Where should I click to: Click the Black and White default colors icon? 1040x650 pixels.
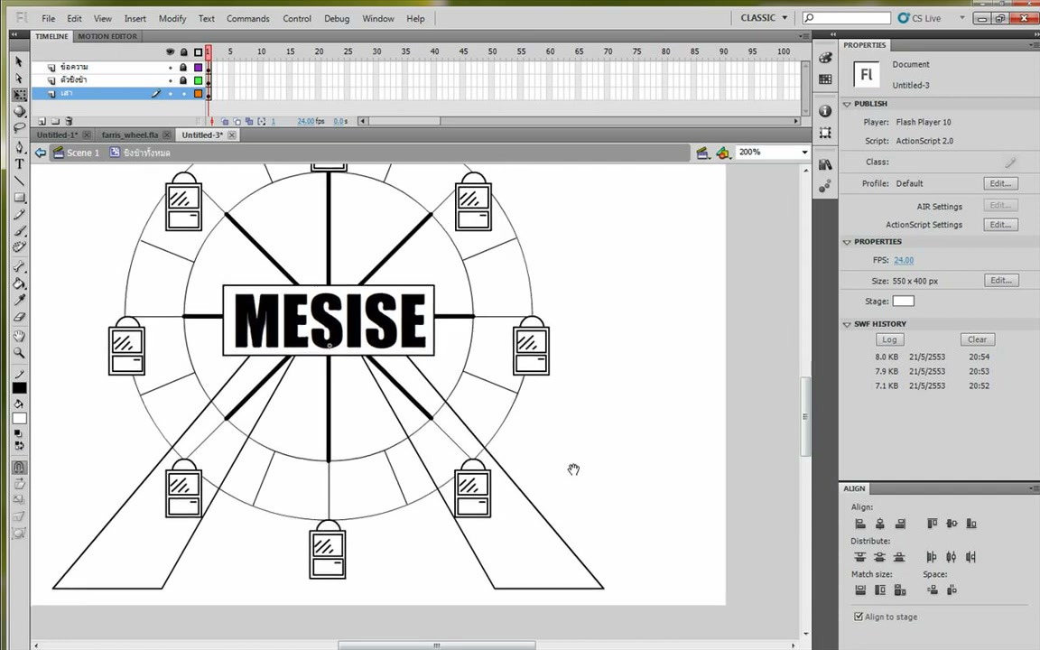[x=19, y=433]
